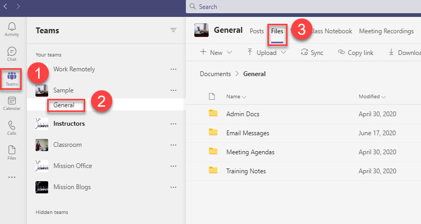421x224 pixels.
Task: Go back with the left arrow
Action: (5, 6)
